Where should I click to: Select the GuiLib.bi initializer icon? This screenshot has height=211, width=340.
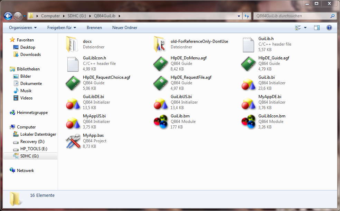point(248,84)
